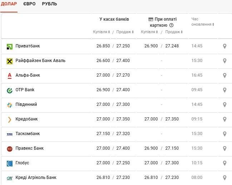The height and width of the screenshot is (185, 232).
Task: Click the Південний bank name
Action: pos(26,104)
